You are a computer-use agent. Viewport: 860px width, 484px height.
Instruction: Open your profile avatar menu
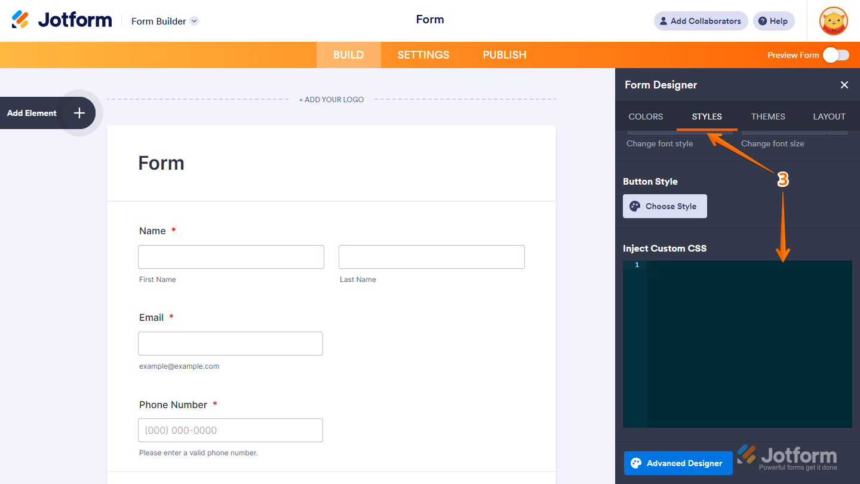(x=833, y=21)
